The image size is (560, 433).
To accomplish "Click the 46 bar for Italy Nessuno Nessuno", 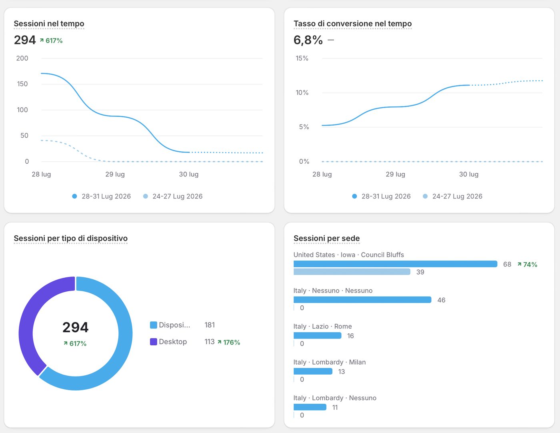I will tap(362, 300).
